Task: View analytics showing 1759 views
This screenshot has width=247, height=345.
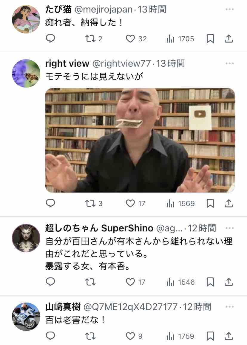Action: 180,336
